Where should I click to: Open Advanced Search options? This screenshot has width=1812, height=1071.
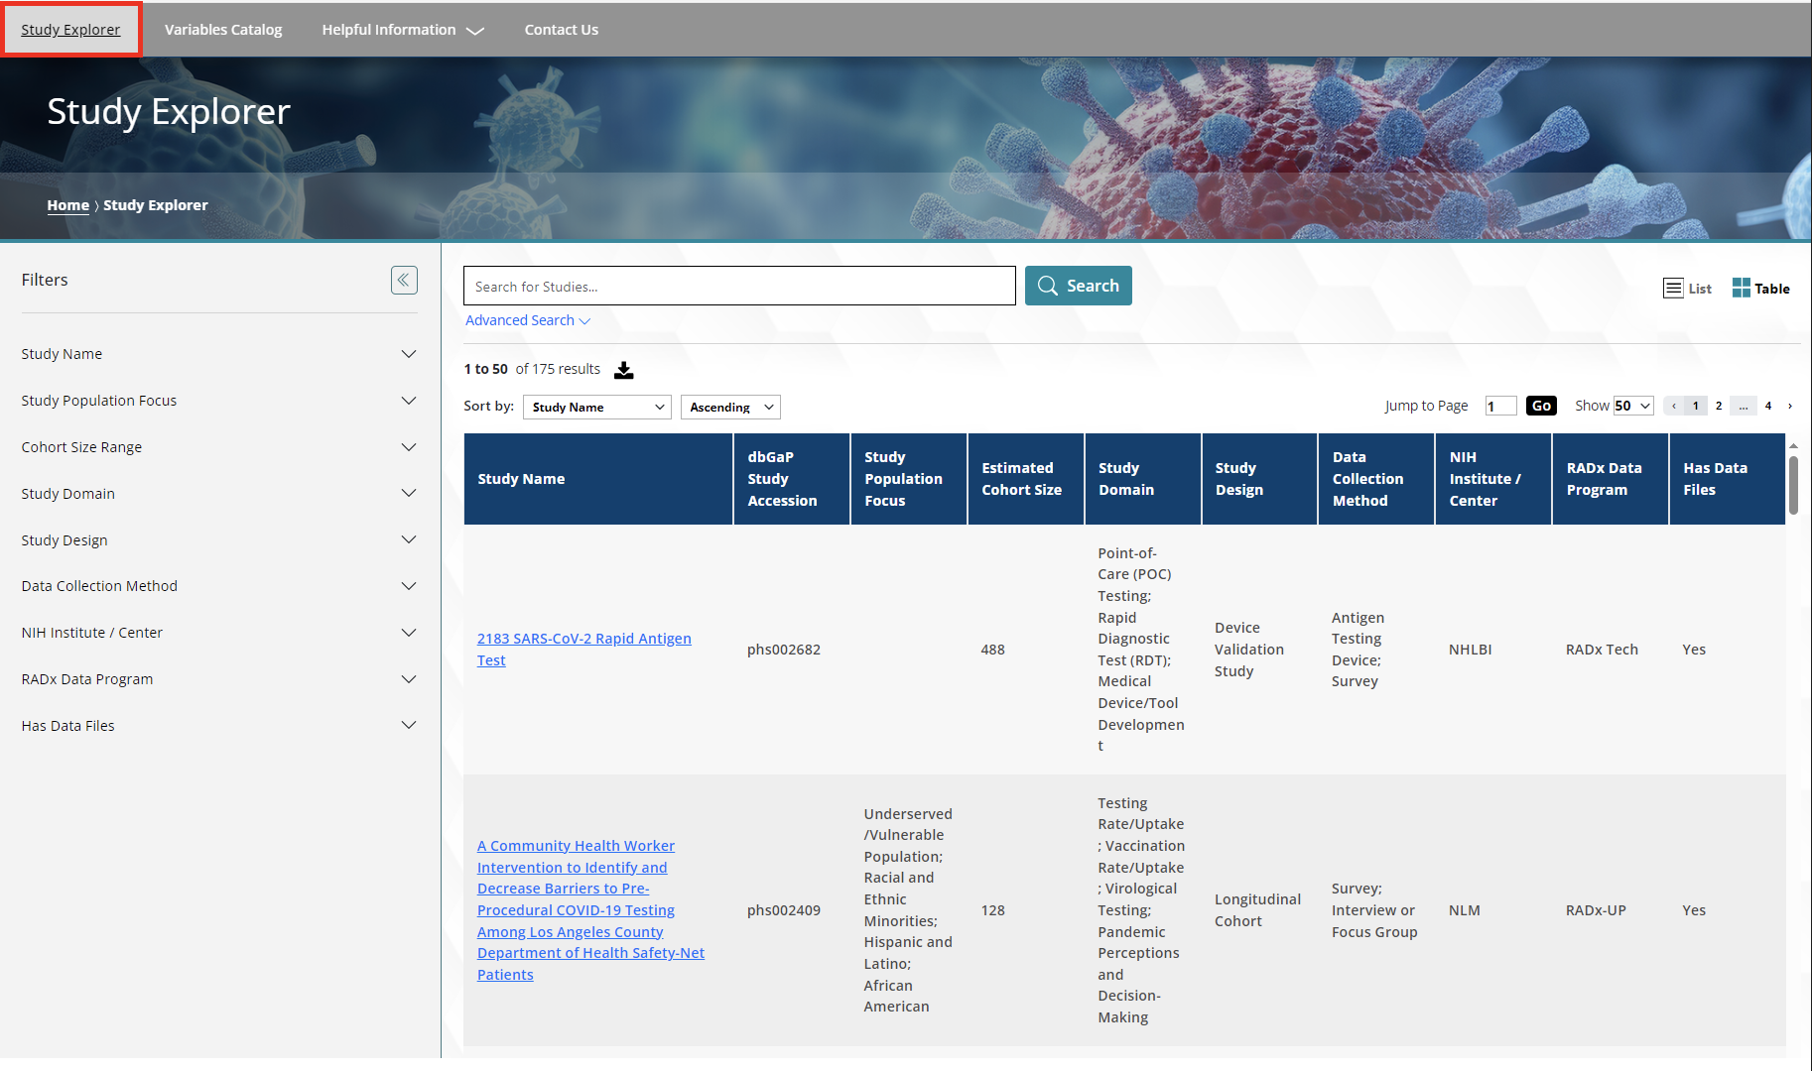click(x=528, y=320)
